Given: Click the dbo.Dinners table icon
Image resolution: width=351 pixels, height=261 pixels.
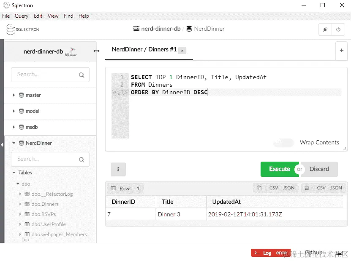Looking at the screenshot, I should tap(27, 204).
